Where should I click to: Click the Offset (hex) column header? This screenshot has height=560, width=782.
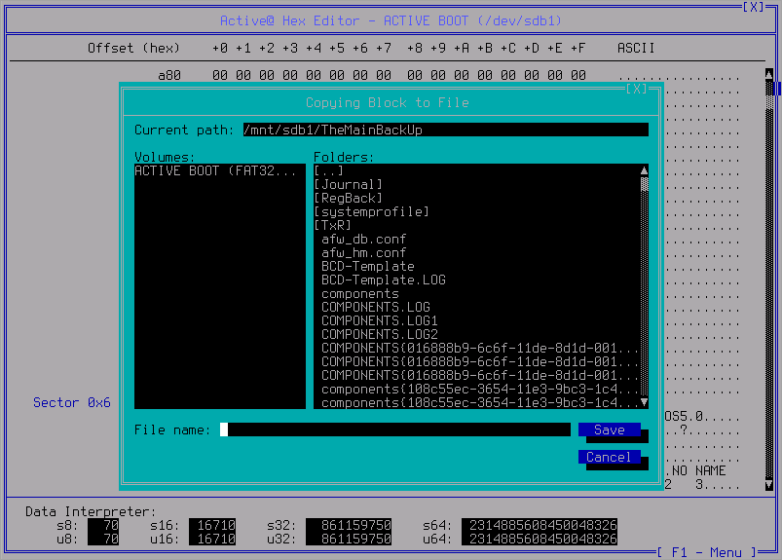[133, 48]
